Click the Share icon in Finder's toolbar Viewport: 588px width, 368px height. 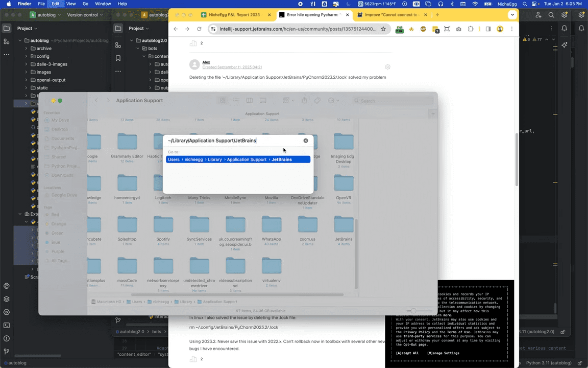304,101
